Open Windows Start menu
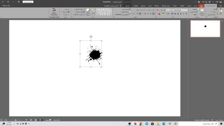 click(x=221, y=124)
